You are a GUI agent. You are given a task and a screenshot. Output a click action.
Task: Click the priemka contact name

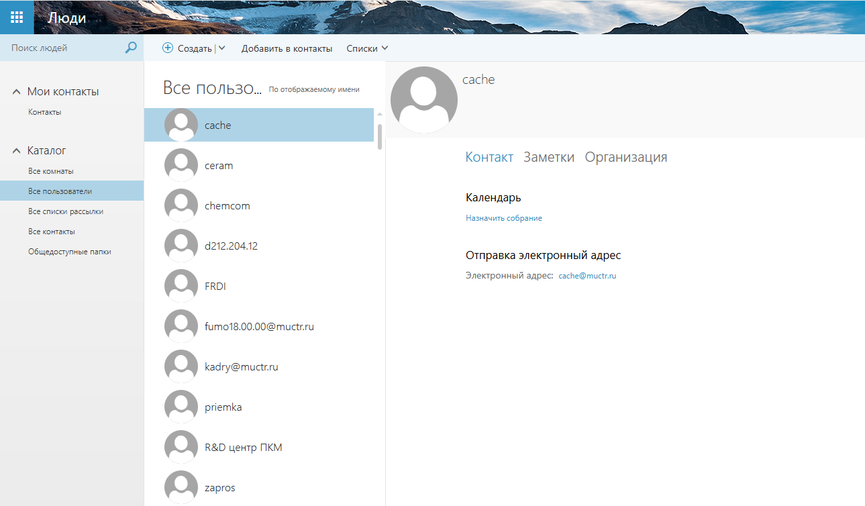tap(223, 407)
